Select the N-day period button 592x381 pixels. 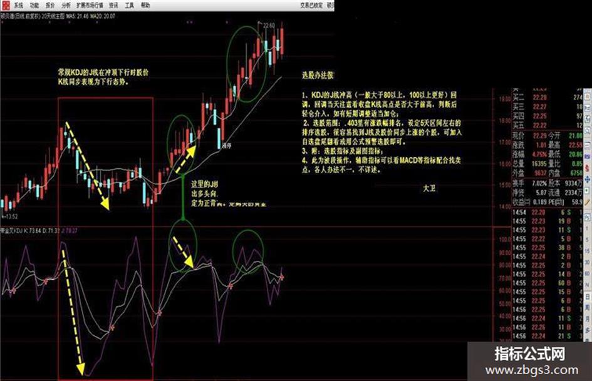588,285
